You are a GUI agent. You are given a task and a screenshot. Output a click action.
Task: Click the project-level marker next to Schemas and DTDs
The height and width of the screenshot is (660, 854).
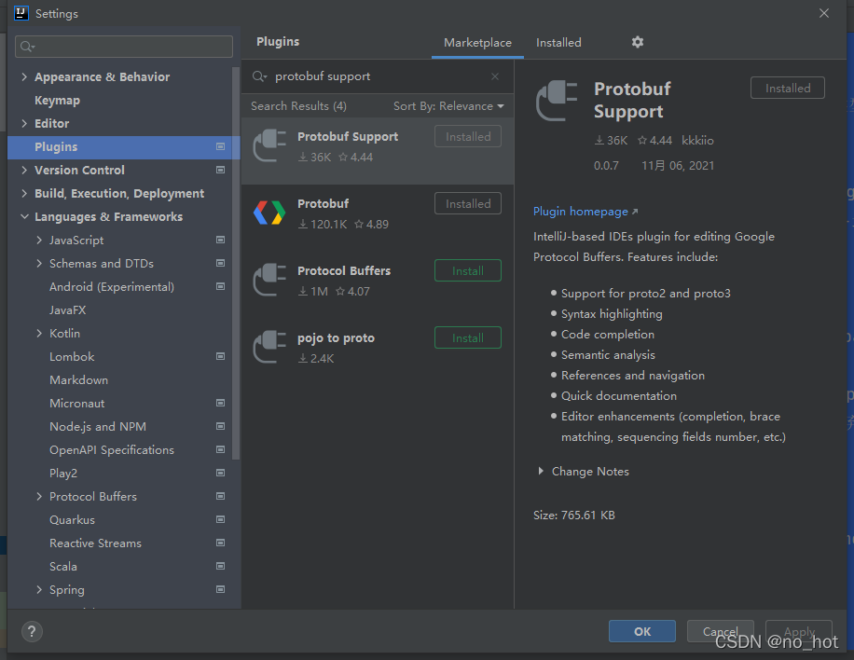click(x=221, y=263)
